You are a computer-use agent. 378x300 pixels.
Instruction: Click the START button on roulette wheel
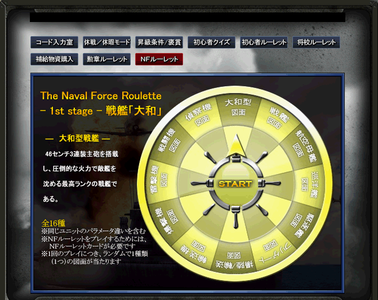coord(235,184)
